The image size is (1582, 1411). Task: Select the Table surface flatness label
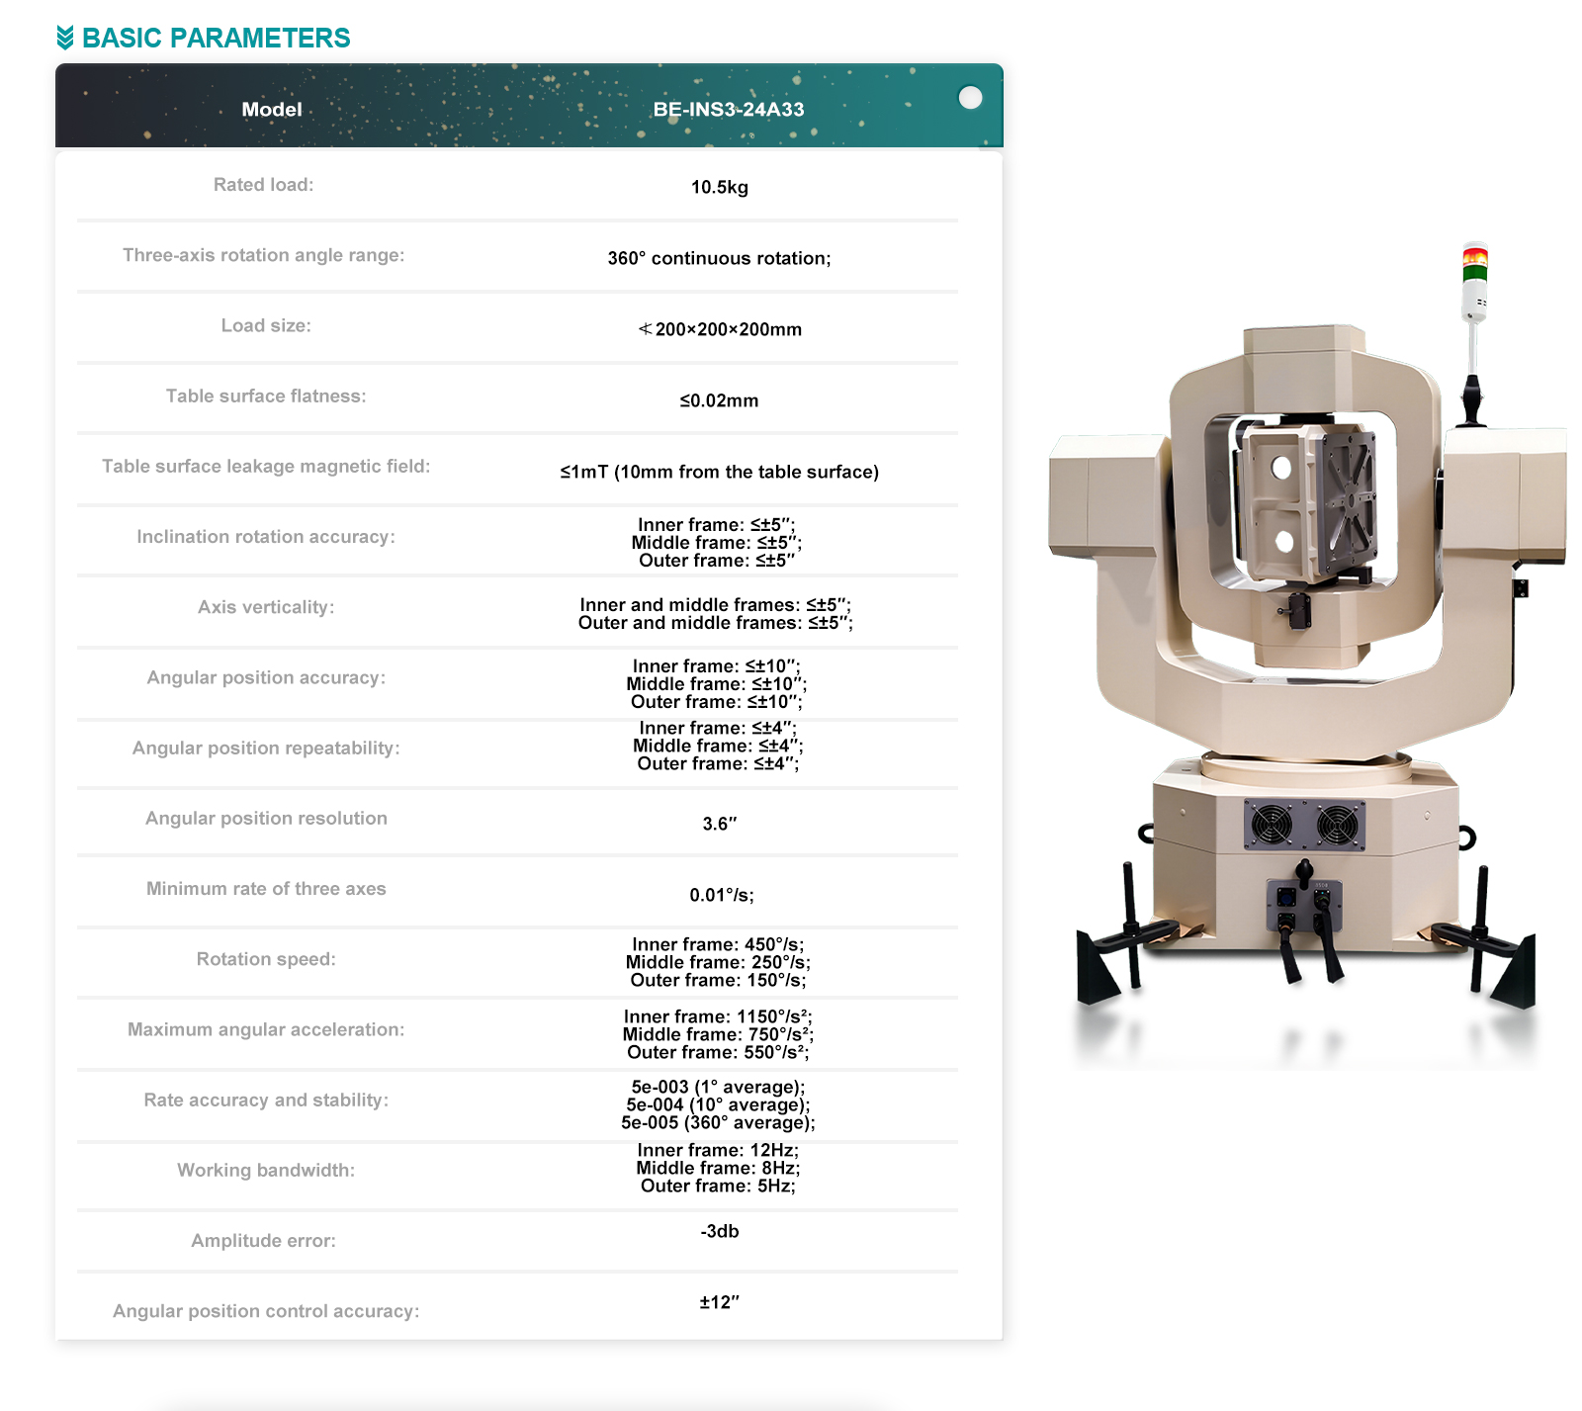click(x=266, y=397)
